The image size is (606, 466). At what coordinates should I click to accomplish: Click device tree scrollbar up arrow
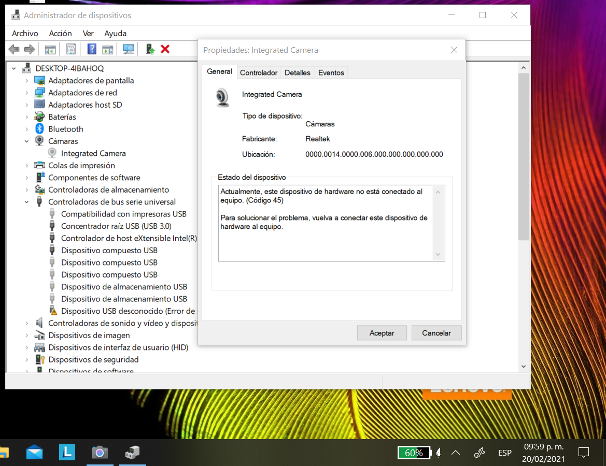(524, 68)
